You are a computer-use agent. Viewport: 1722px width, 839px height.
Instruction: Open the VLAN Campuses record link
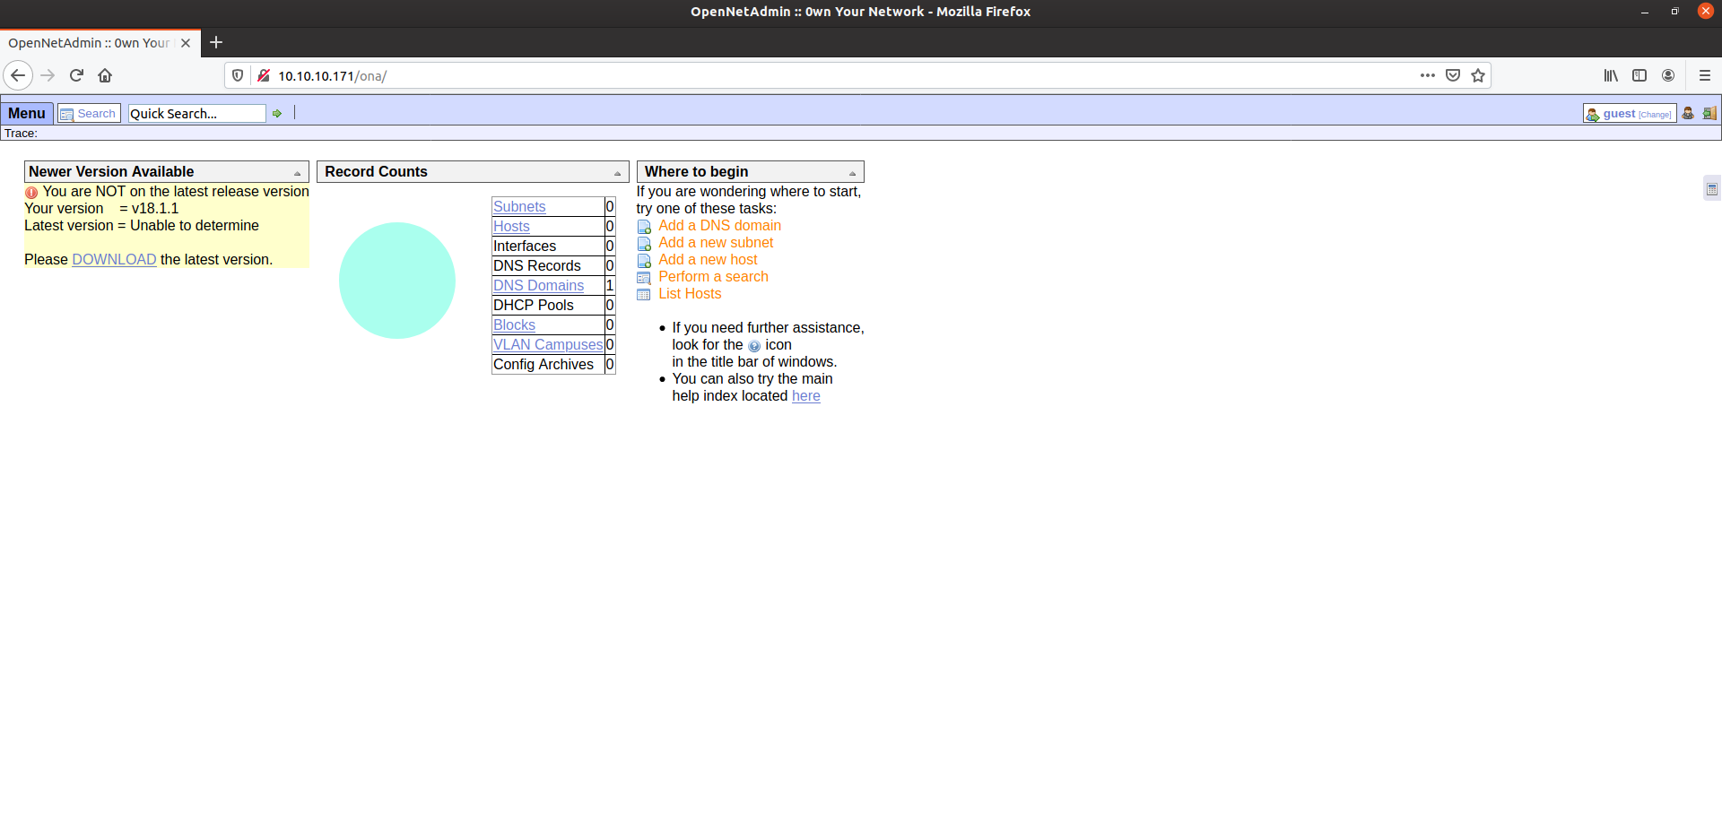pyautogui.click(x=548, y=345)
